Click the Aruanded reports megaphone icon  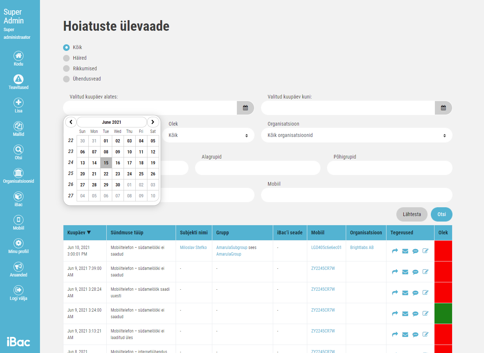[x=18, y=267]
